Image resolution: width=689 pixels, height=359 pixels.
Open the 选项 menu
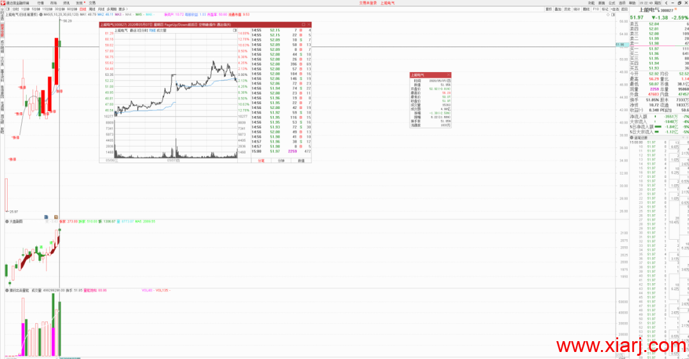tap(622, 3)
